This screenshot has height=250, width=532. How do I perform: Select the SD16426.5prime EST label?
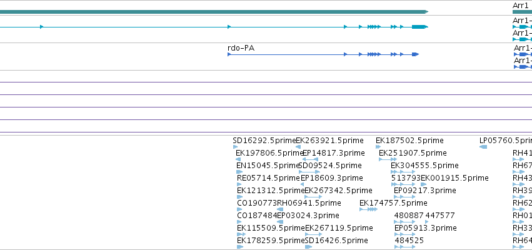pos(336,241)
